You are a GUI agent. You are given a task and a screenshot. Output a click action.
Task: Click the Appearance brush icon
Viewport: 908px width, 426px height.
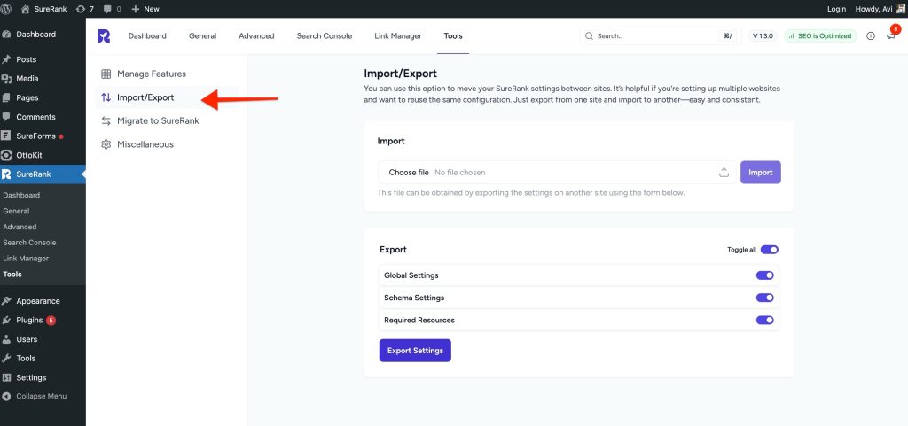[6, 300]
